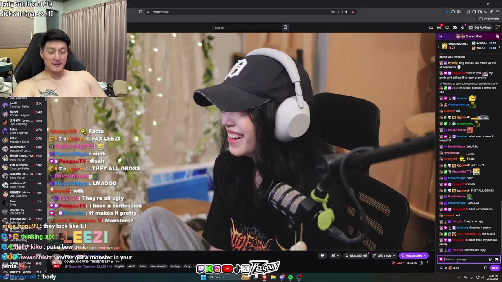Open the Windows Start button
502x282 pixels.
[203, 277]
